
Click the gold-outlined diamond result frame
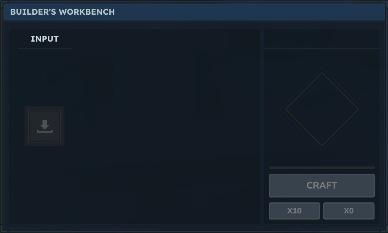322,109
